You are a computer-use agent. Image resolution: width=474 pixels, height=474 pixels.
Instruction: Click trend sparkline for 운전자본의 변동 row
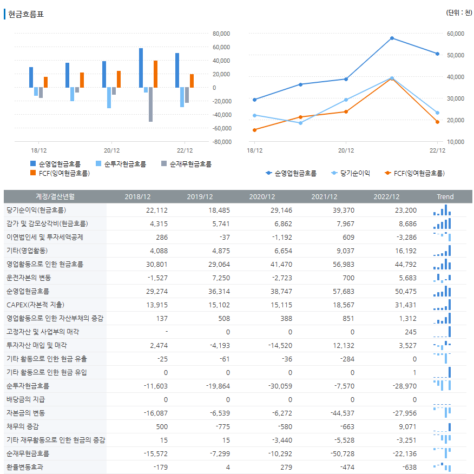pyautogui.click(x=442, y=278)
